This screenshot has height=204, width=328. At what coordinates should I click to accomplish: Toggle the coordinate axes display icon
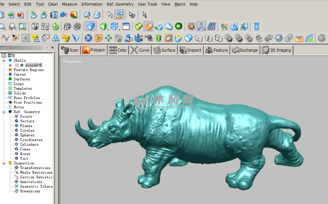tap(201, 27)
